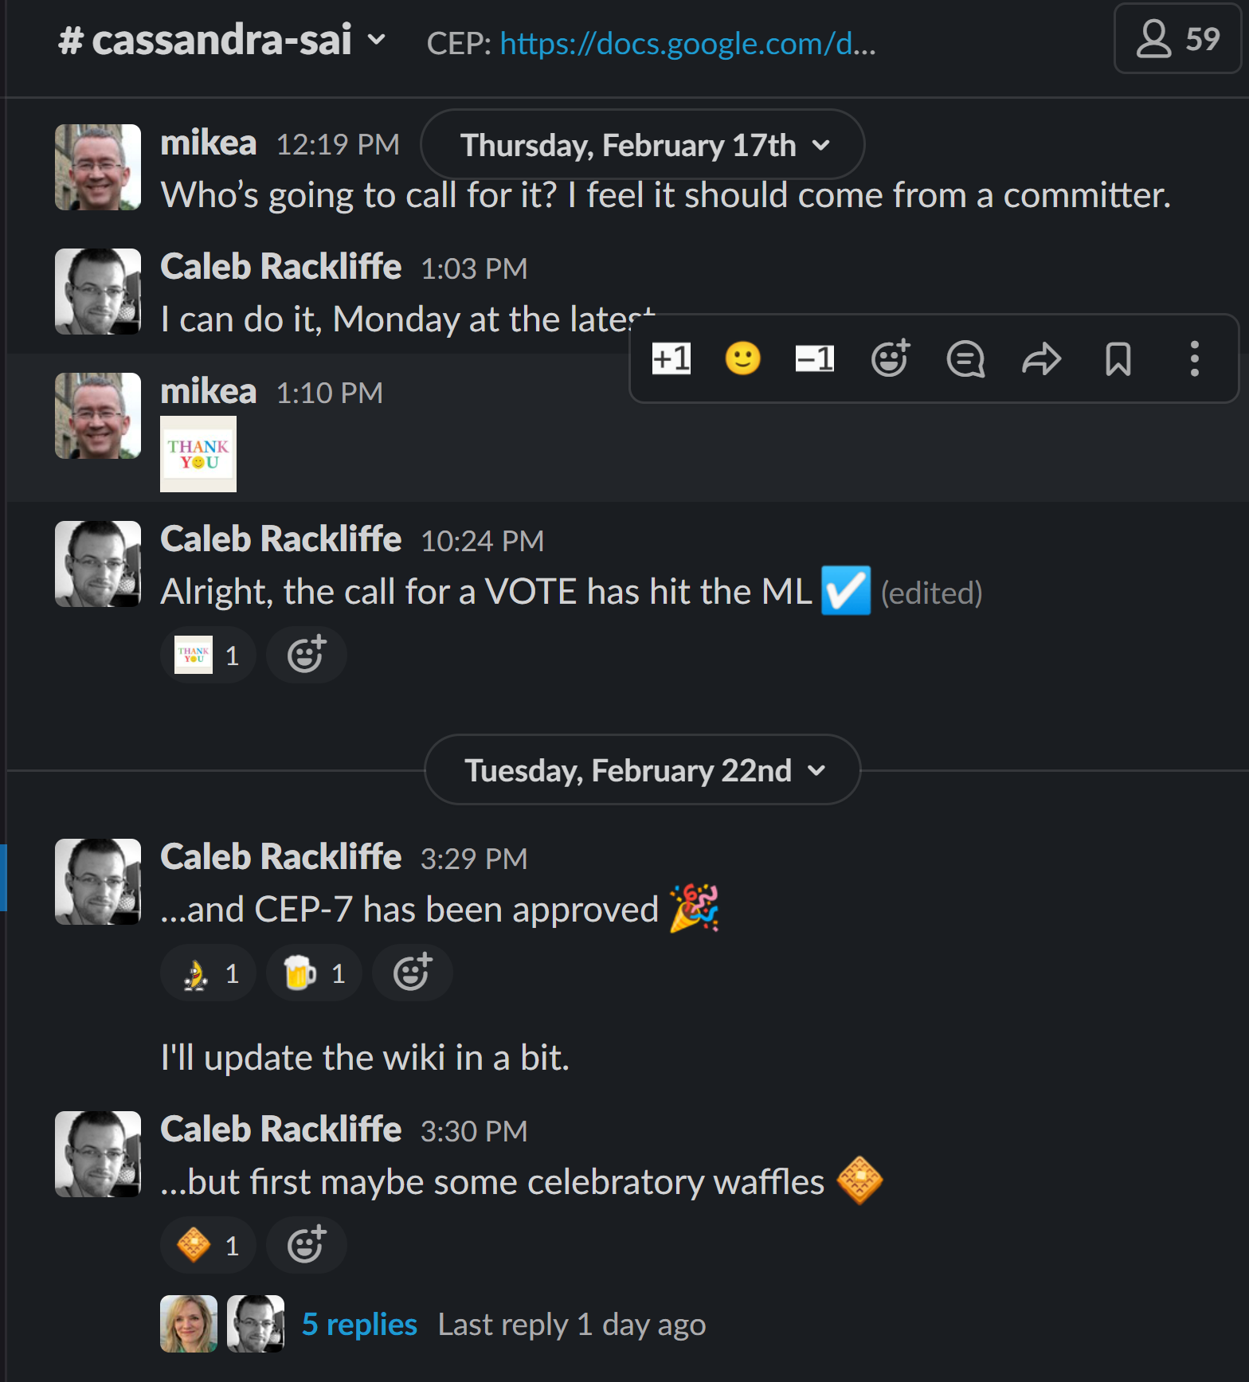Open the channel topic Google Docs link

coord(686,45)
